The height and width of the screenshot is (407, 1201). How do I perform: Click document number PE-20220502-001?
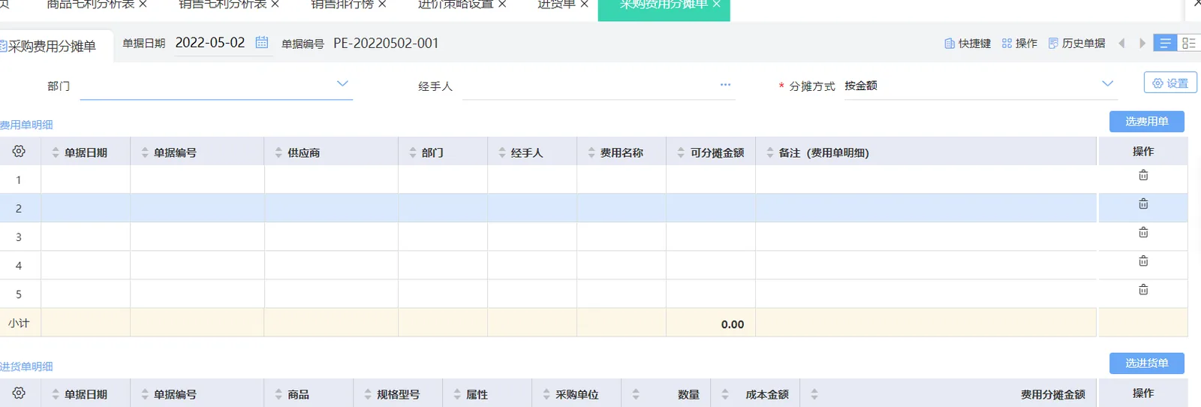pos(386,44)
